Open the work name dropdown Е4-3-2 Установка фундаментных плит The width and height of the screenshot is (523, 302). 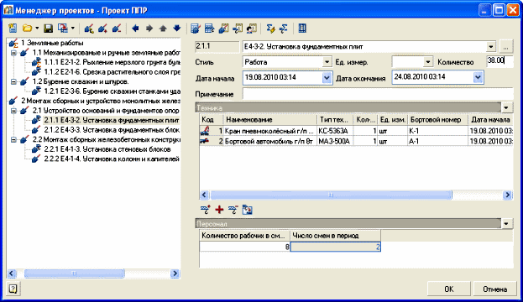(x=490, y=47)
